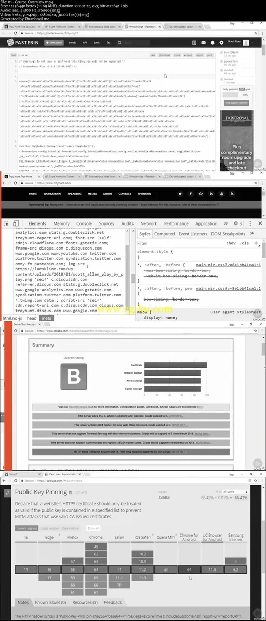Click the Guest User avatar

pyautogui.click(x=246, y=42)
